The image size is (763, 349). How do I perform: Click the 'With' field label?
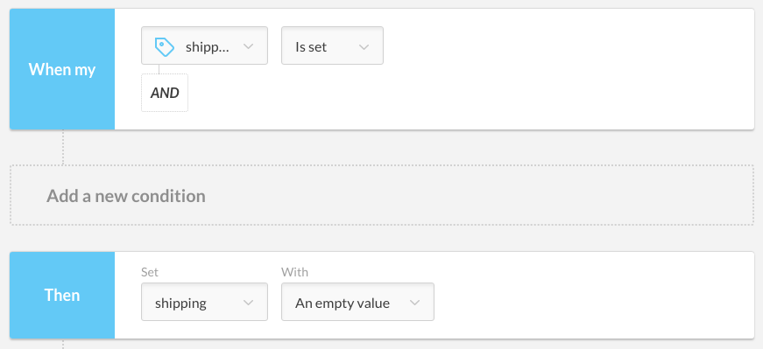tap(294, 272)
